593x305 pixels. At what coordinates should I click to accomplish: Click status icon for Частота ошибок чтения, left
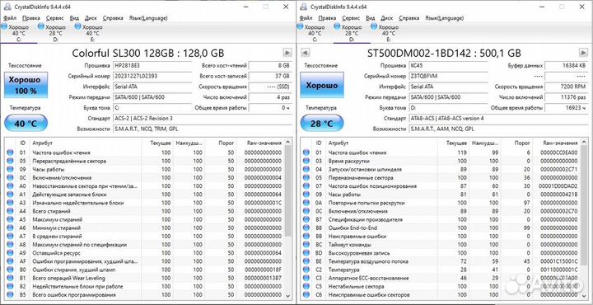tap(10, 152)
